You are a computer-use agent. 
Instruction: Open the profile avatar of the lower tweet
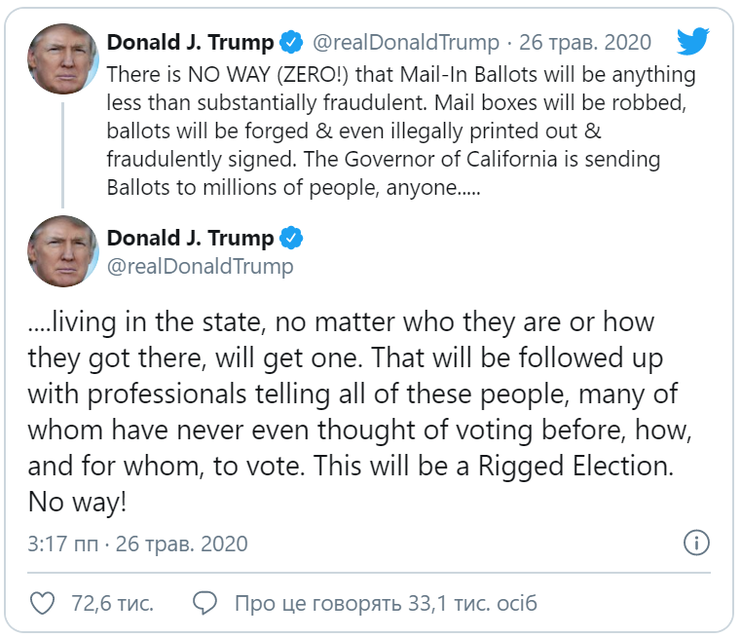63,251
